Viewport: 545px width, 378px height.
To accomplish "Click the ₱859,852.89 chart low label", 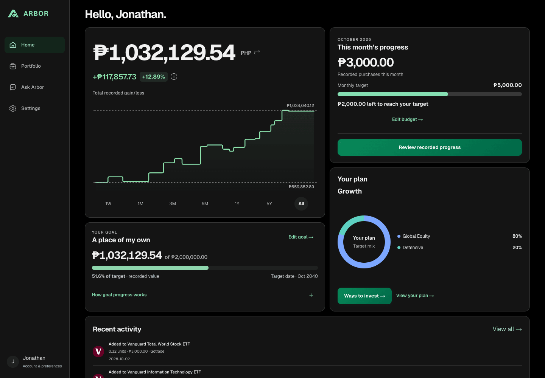I will 301,187.
